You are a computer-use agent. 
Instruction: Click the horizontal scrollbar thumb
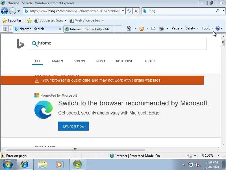(75, 149)
